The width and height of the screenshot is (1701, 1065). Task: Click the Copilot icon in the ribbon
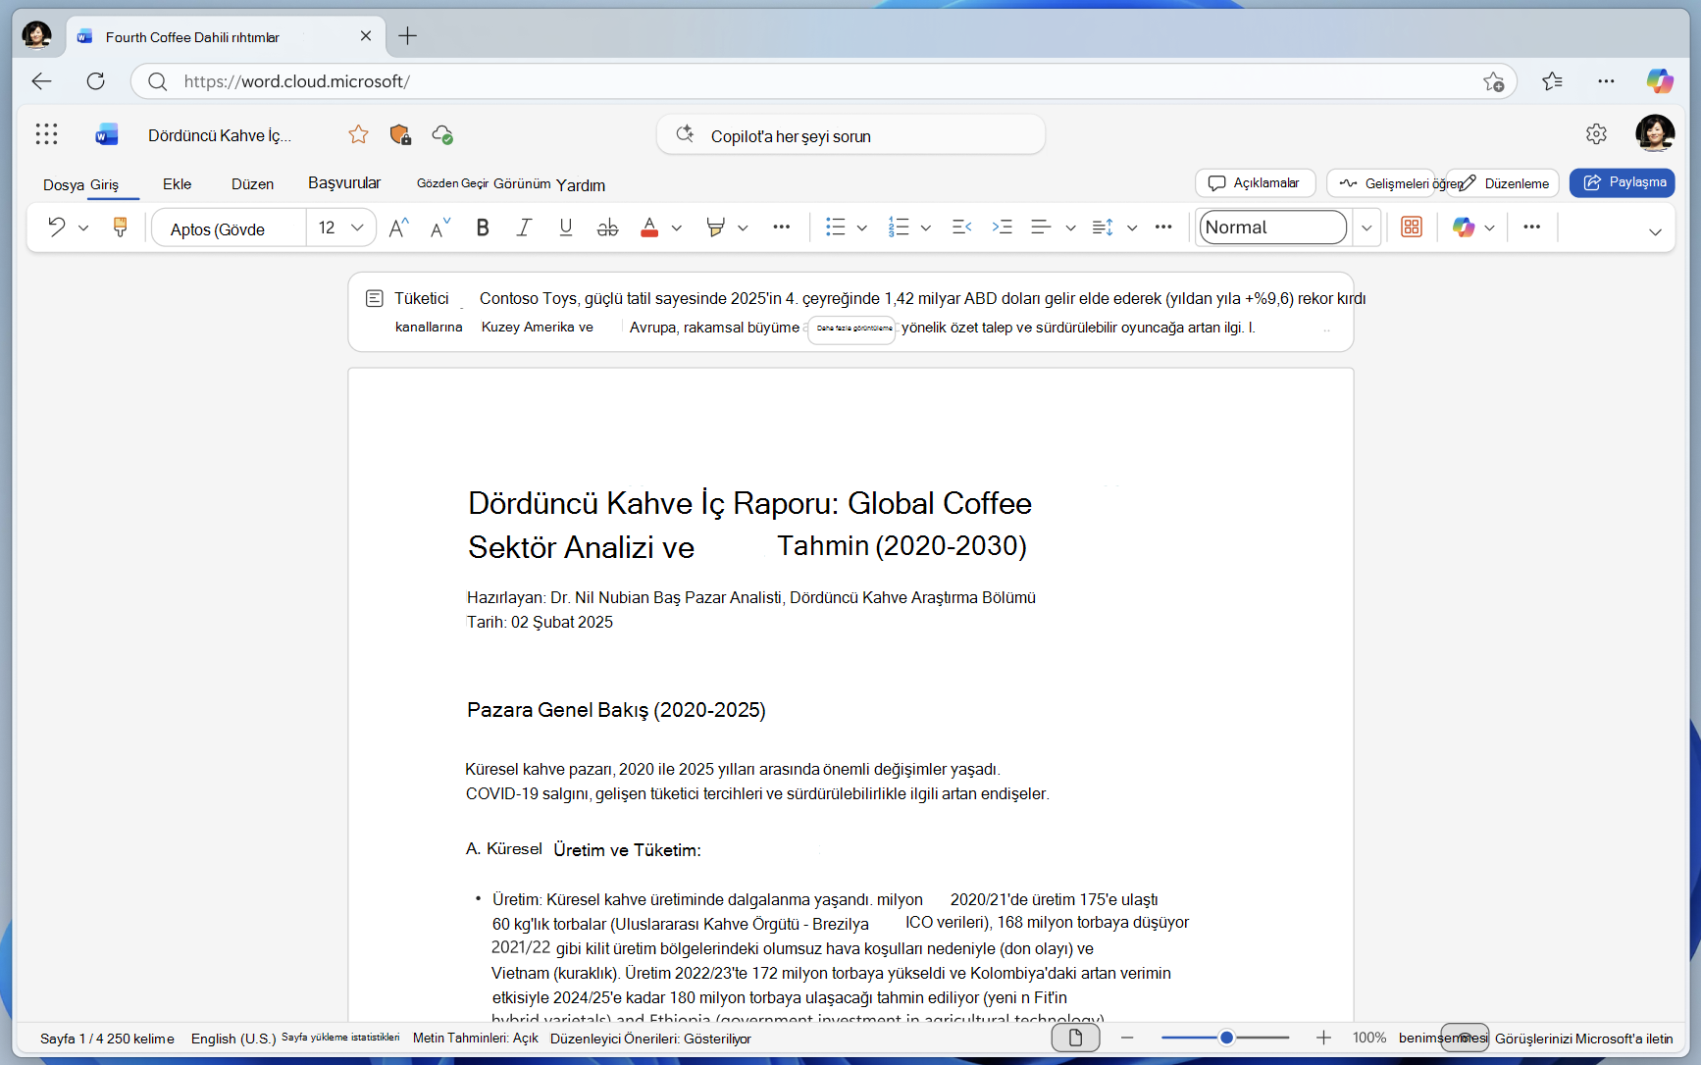1464,228
